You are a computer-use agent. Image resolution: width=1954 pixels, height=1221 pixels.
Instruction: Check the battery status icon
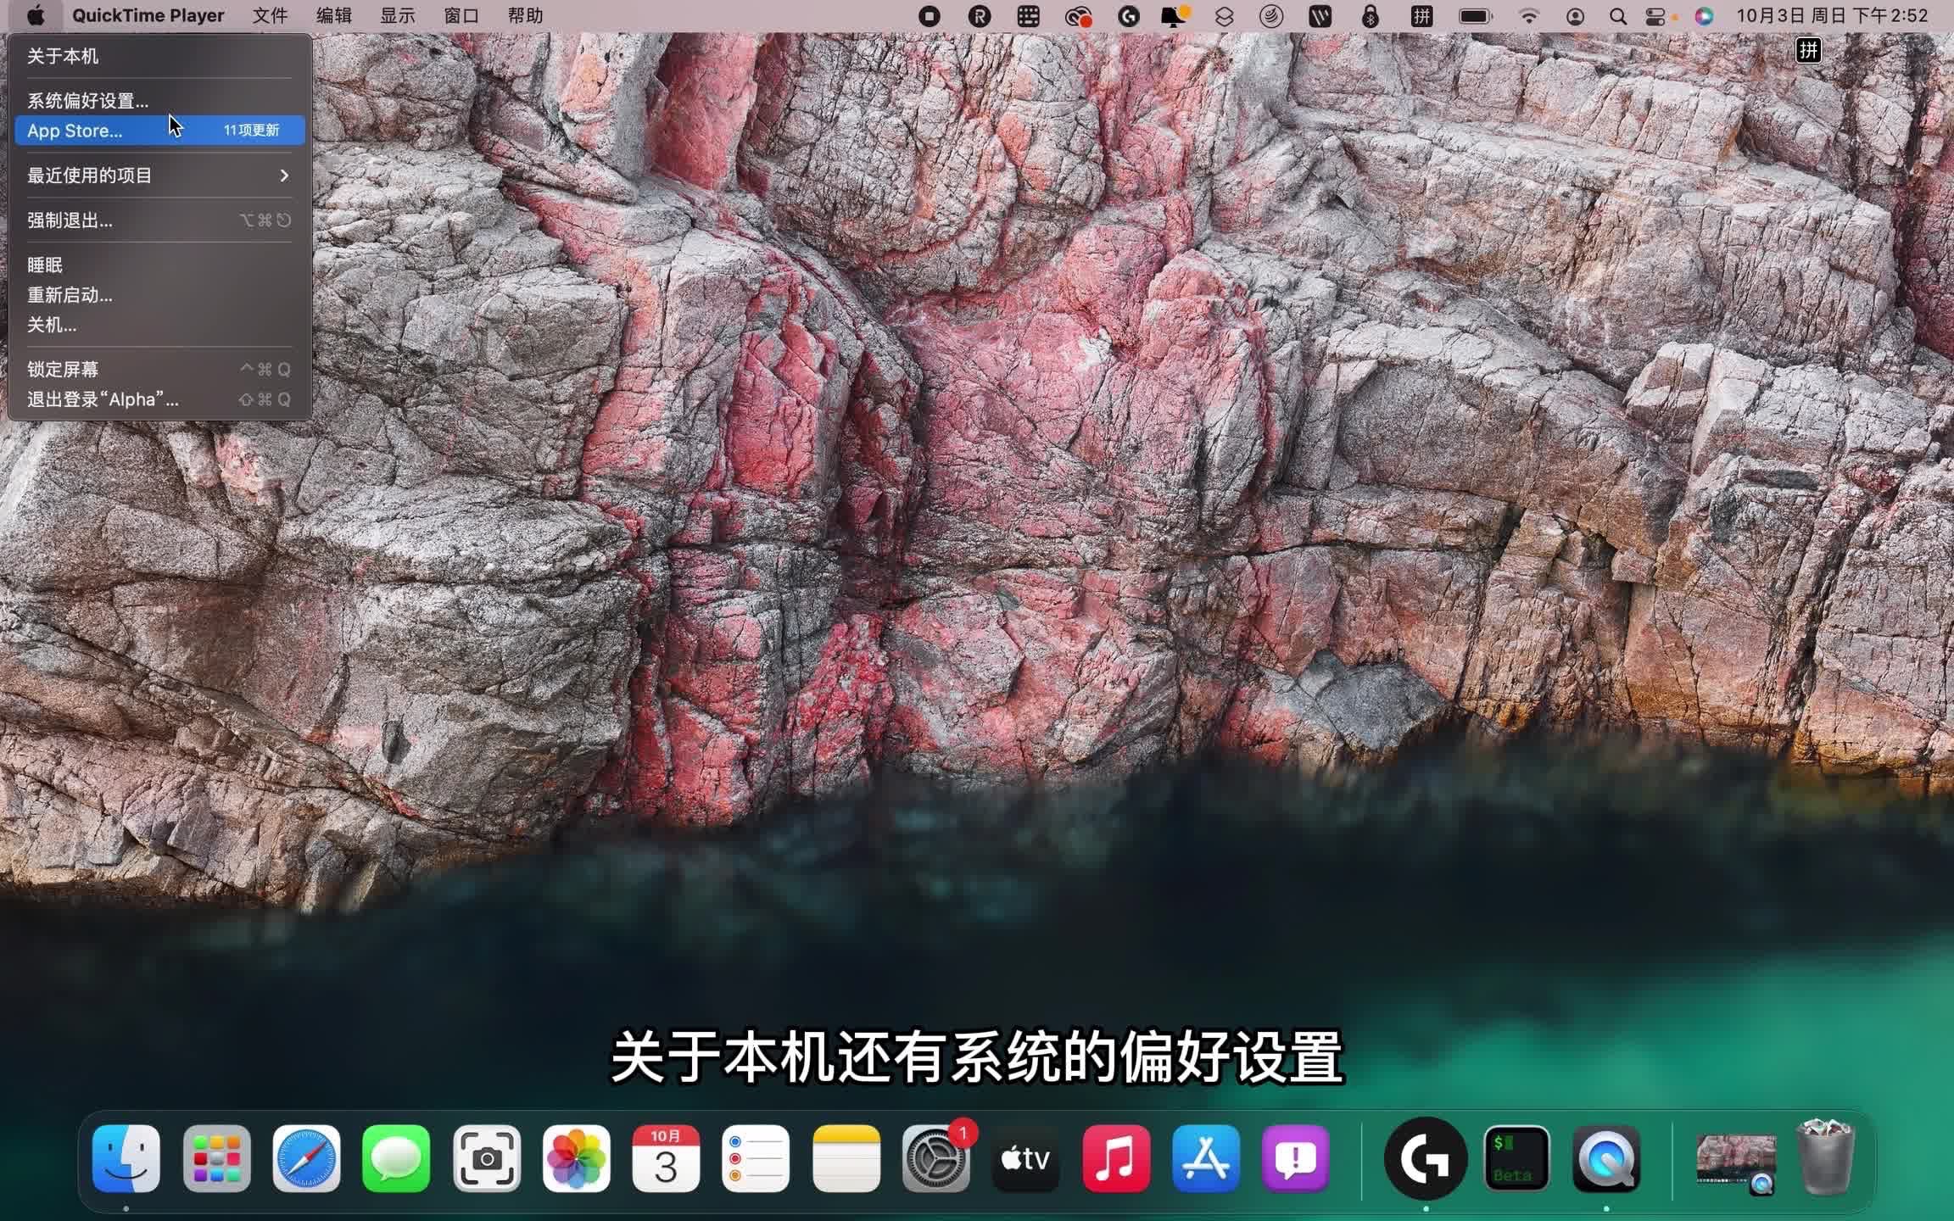pos(1474,15)
